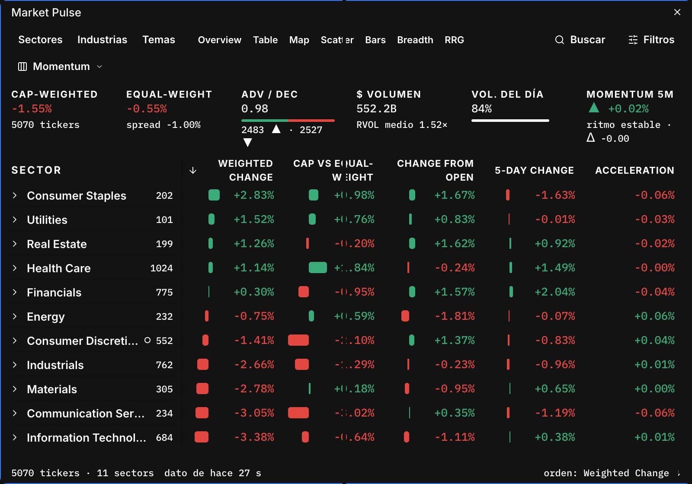Image resolution: width=692 pixels, height=484 pixels.
Task: Click the columns layout icon beside Momentum
Action: tap(22, 67)
